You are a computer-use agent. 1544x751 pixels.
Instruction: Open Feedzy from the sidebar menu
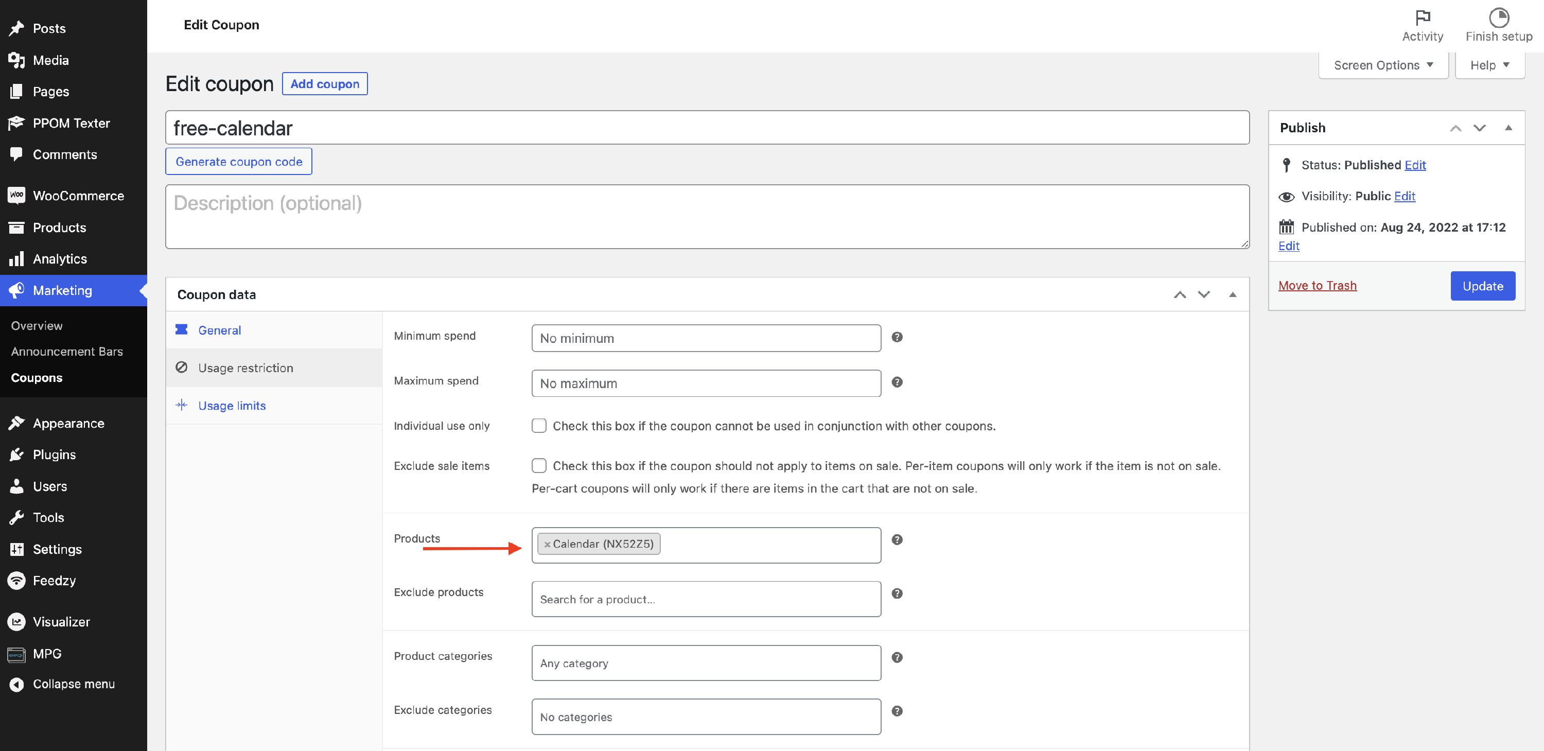pyautogui.click(x=54, y=580)
